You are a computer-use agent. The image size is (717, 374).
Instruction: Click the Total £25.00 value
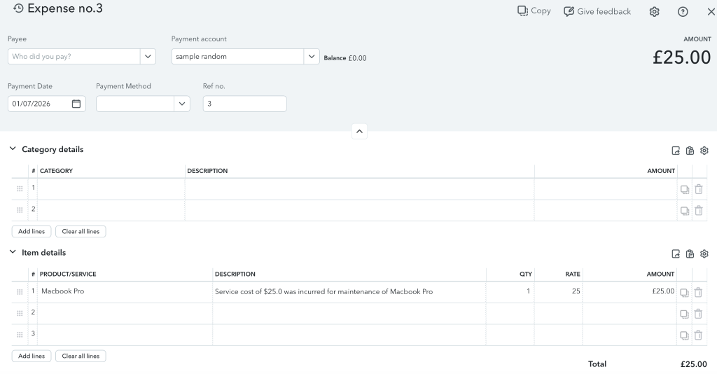tap(694, 364)
